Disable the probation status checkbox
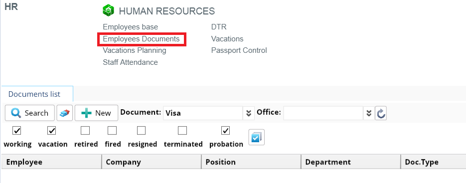Image resolution: width=466 pixels, height=183 pixels. 226,130
